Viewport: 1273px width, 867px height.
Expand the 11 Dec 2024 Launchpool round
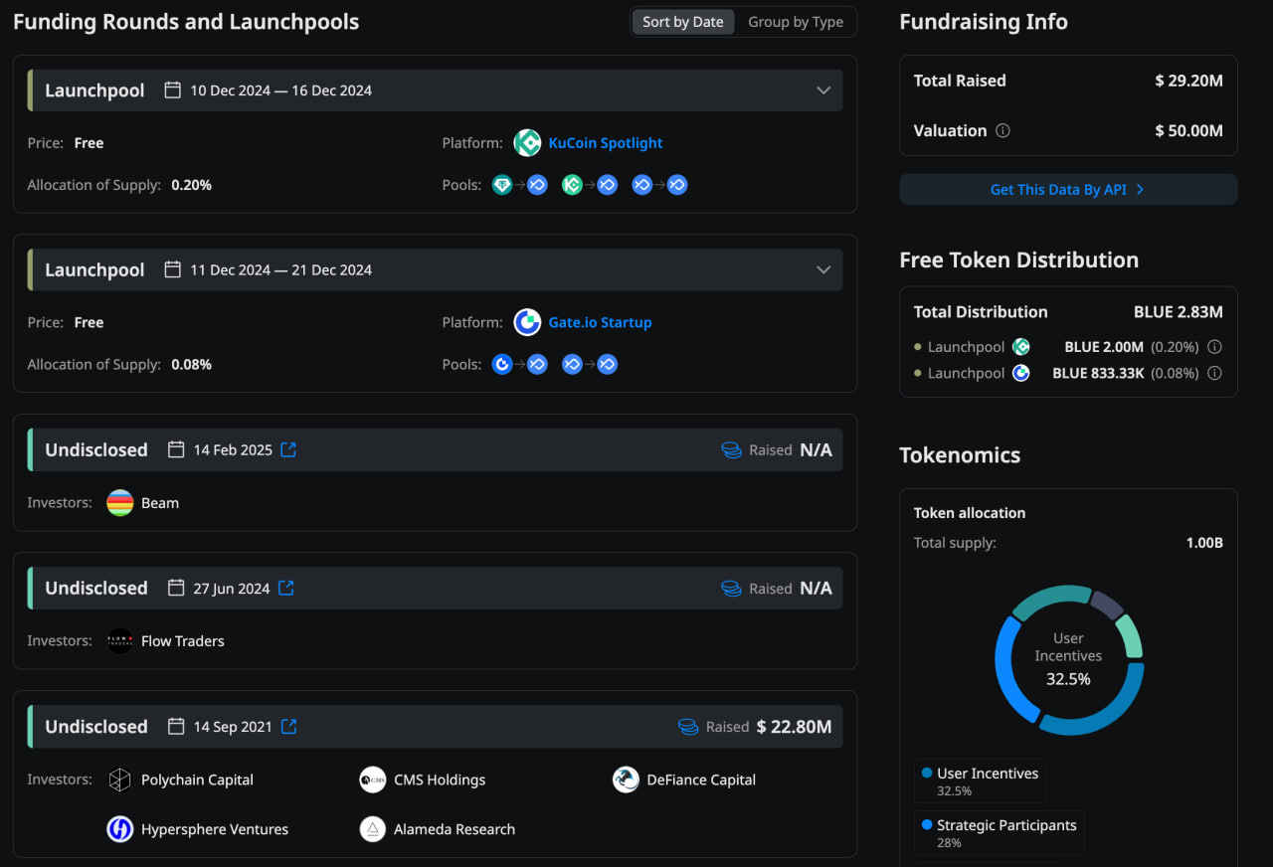[x=823, y=269]
